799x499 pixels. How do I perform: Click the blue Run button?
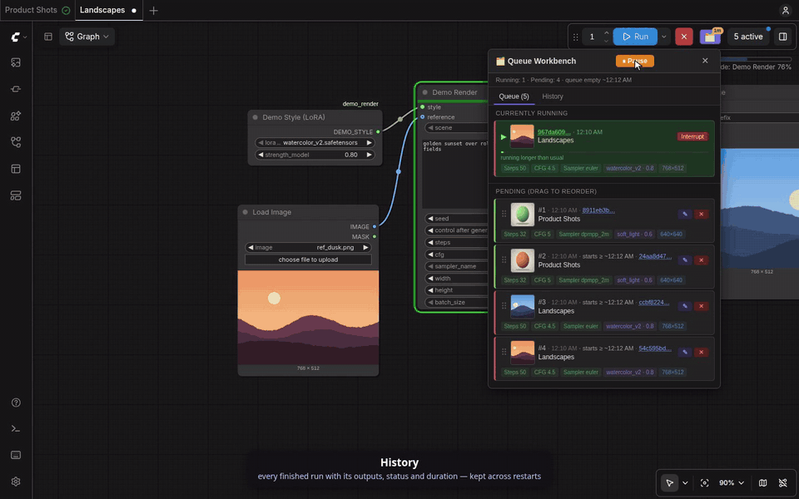(635, 37)
